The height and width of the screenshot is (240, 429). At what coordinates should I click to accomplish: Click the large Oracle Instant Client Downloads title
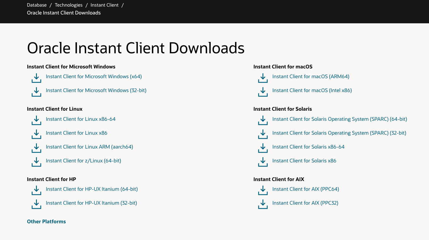coord(136,48)
